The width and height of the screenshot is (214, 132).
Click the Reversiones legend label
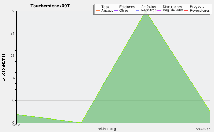coord(200,10)
